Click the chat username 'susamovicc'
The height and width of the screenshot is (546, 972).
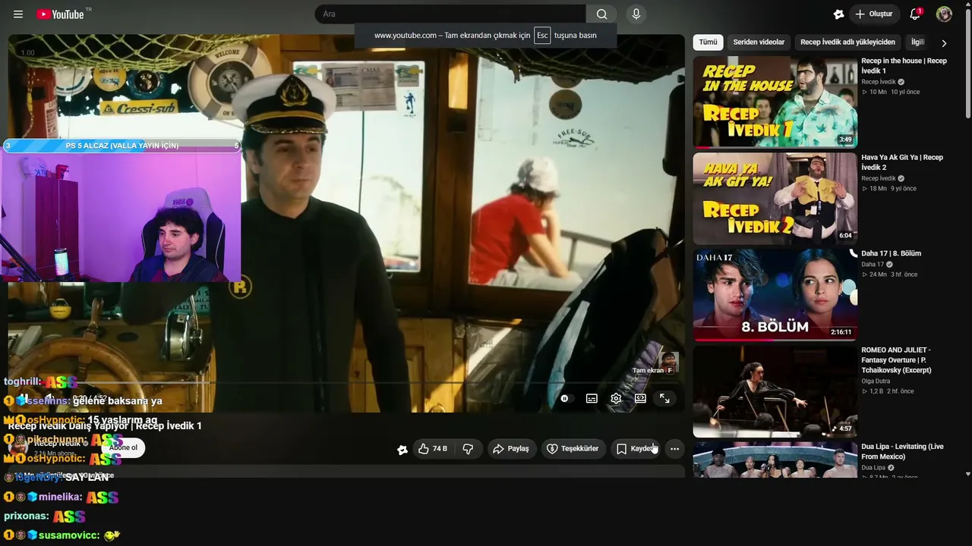coord(69,535)
